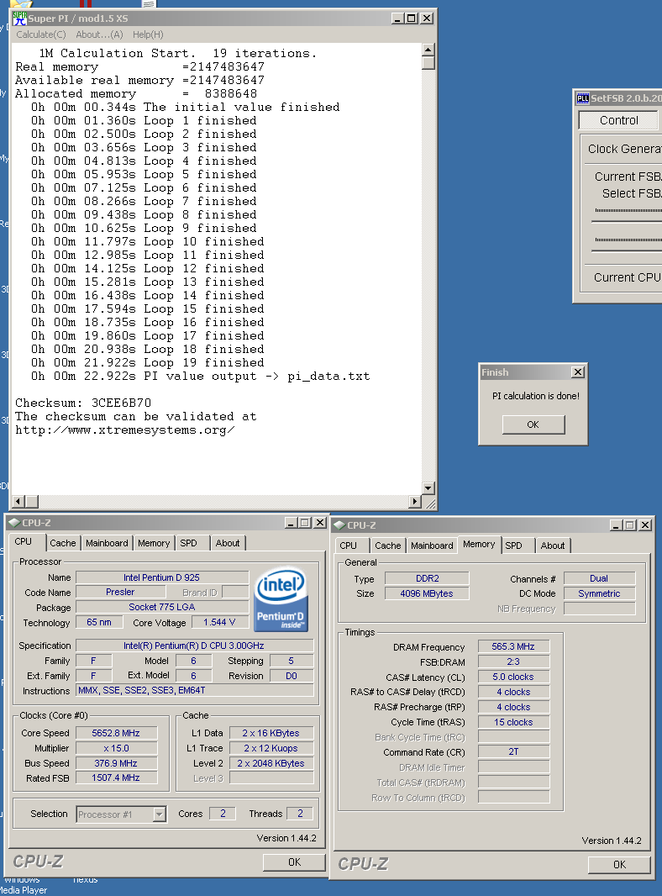This screenshot has height=896, width=662.
Task: Click OK in the Finish dialog
Action: click(533, 424)
